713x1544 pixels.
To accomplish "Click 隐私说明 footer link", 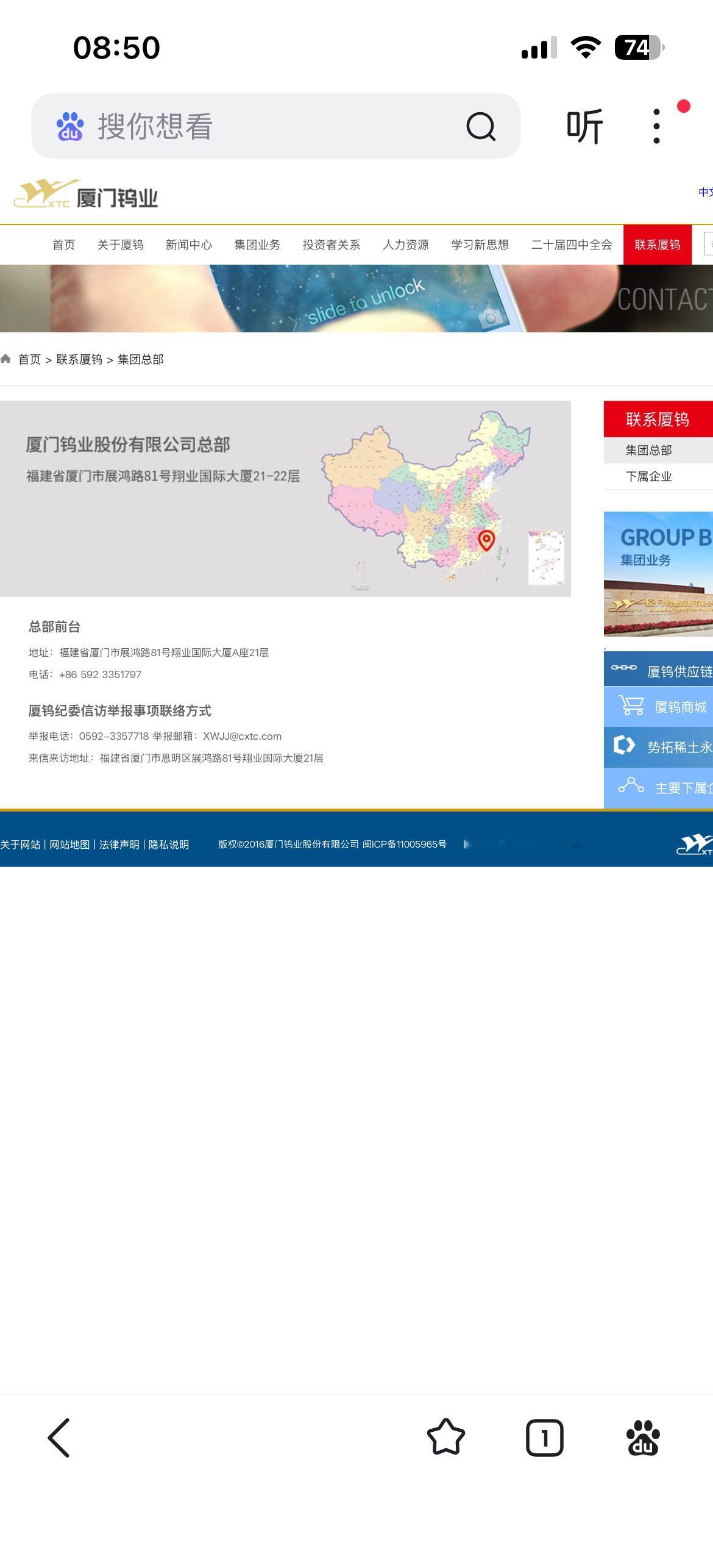I will [x=169, y=845].
